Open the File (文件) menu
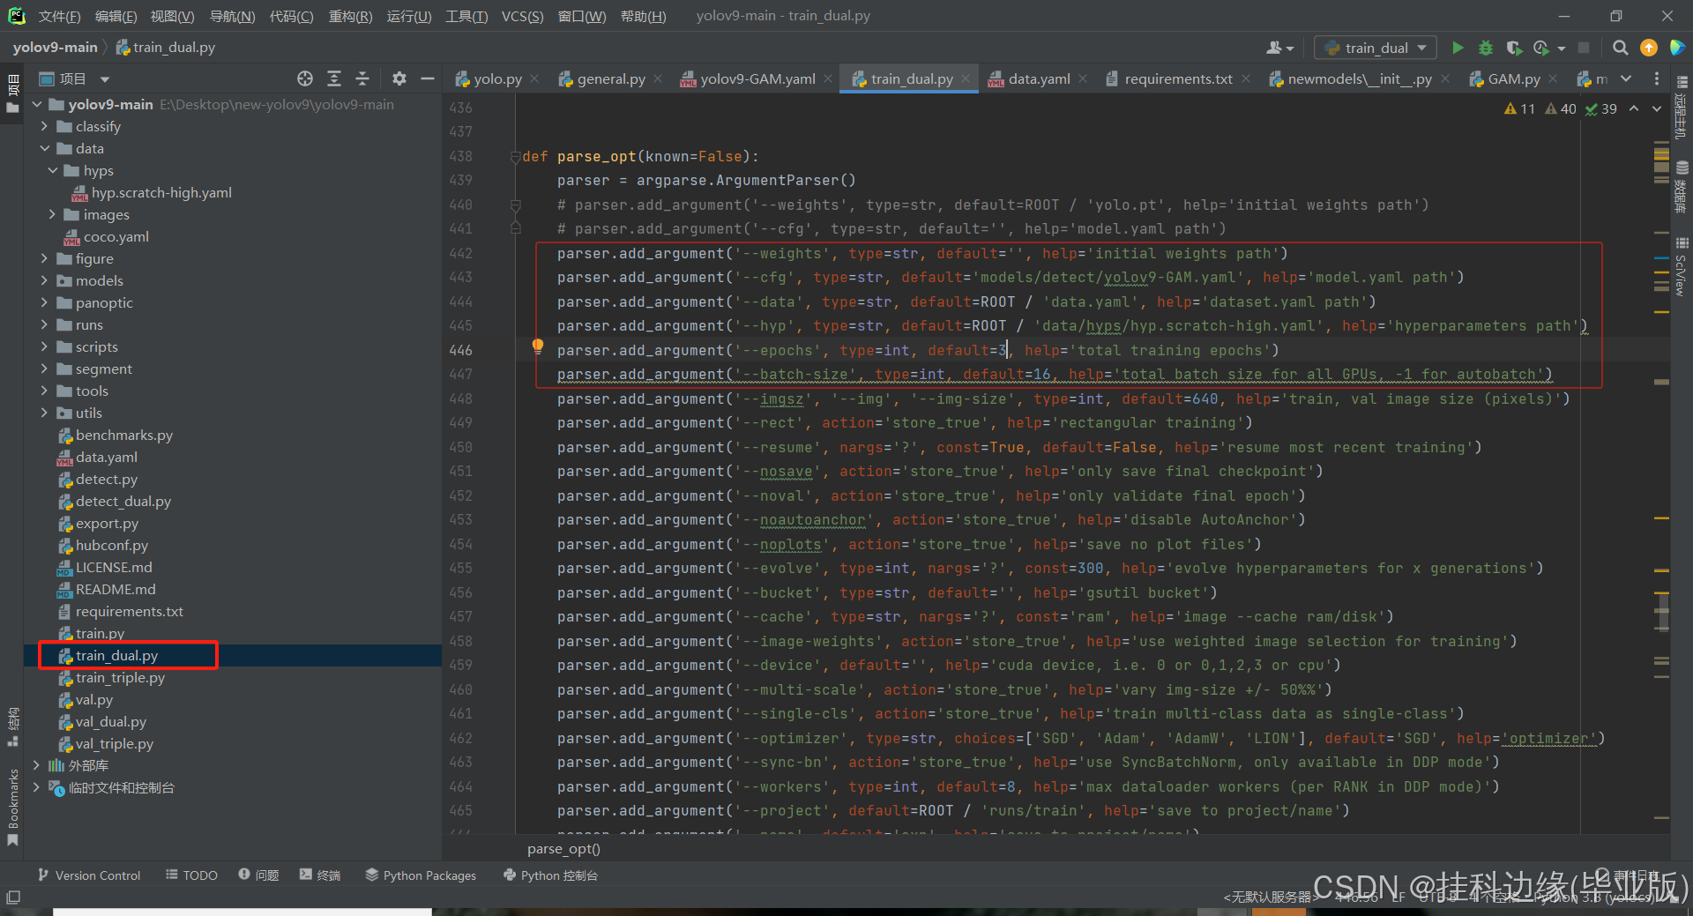 [x=59, y=16]
